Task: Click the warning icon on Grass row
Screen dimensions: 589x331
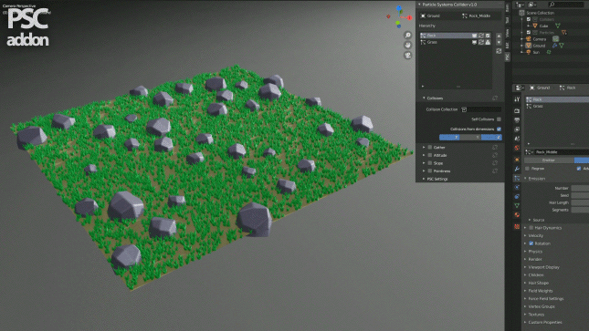Action: [488, 43]
